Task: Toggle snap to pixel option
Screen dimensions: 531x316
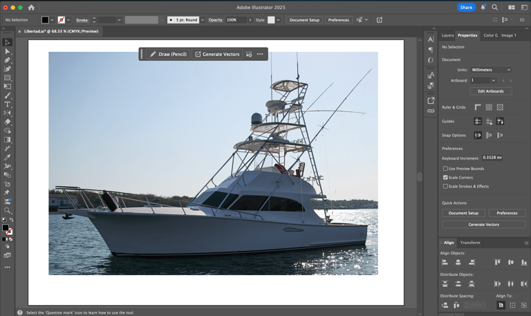Action: pos(489,135)
